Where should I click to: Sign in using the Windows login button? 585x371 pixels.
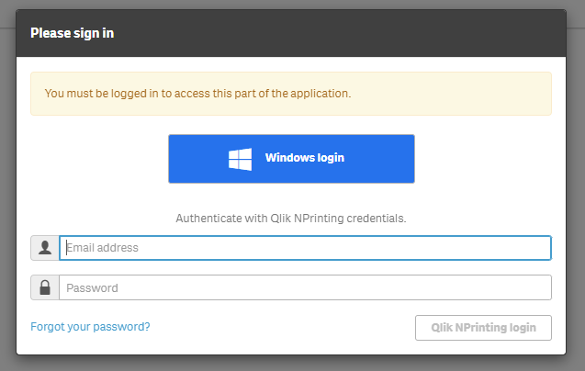click(291, 159)
